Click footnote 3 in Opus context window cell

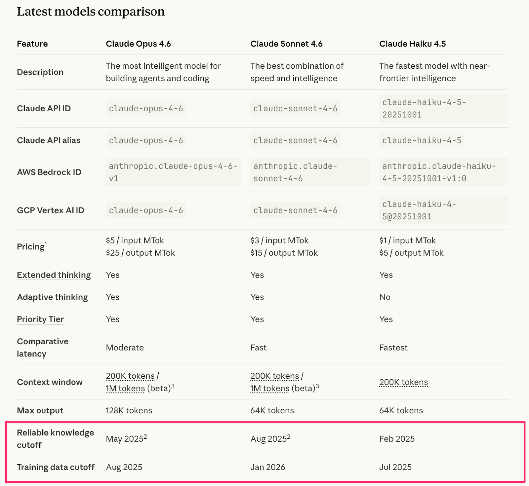pos(173,386)
